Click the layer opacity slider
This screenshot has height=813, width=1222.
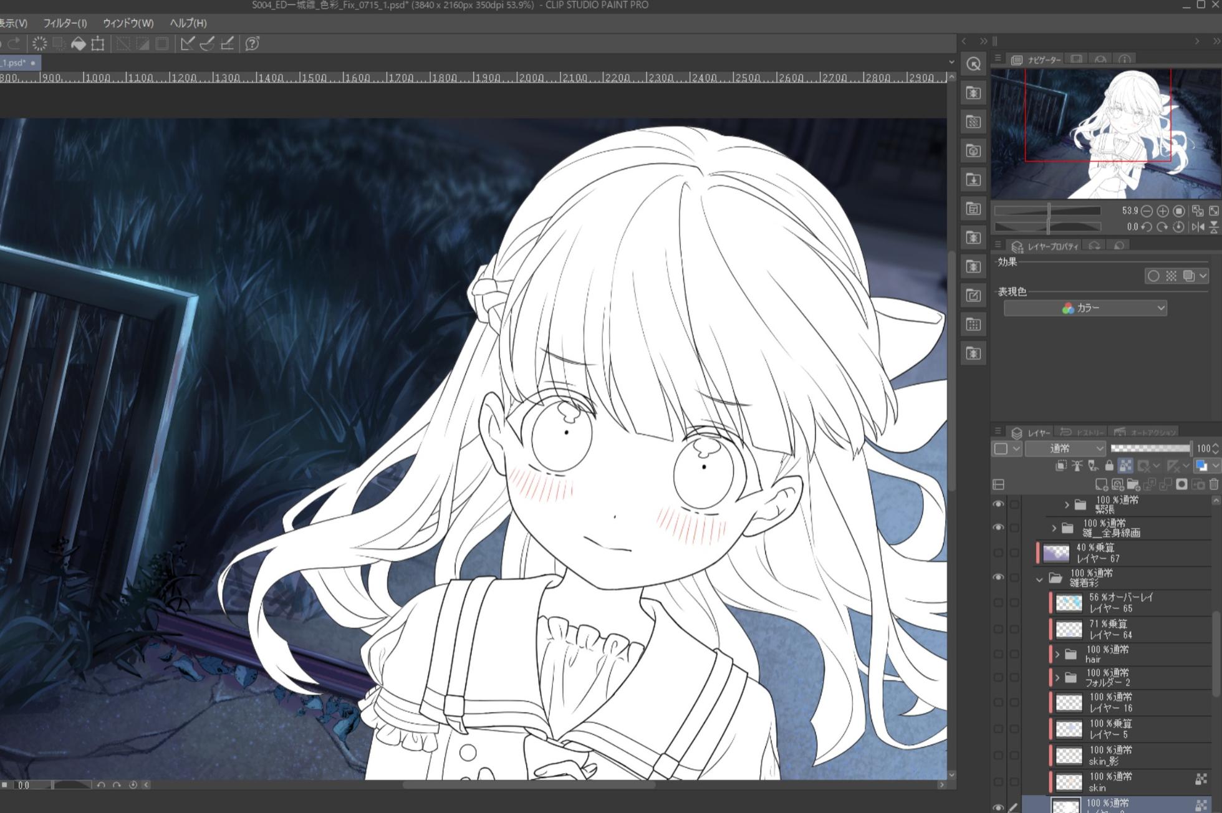(x=1150, y=448)
